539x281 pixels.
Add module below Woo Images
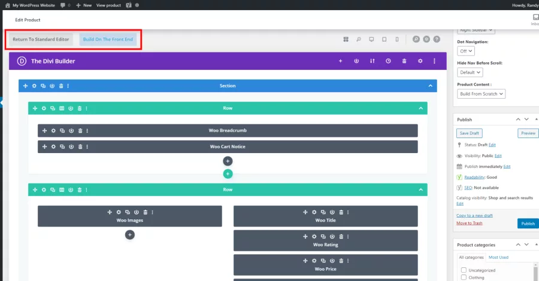[129, 235]
